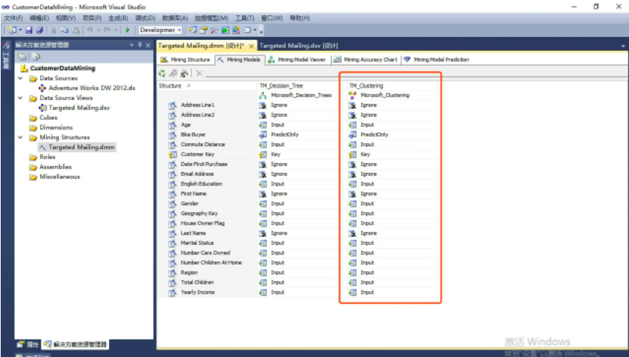Click the Yearly Income structure row
The width and height of the screenshot is (629, 357).
207,292
